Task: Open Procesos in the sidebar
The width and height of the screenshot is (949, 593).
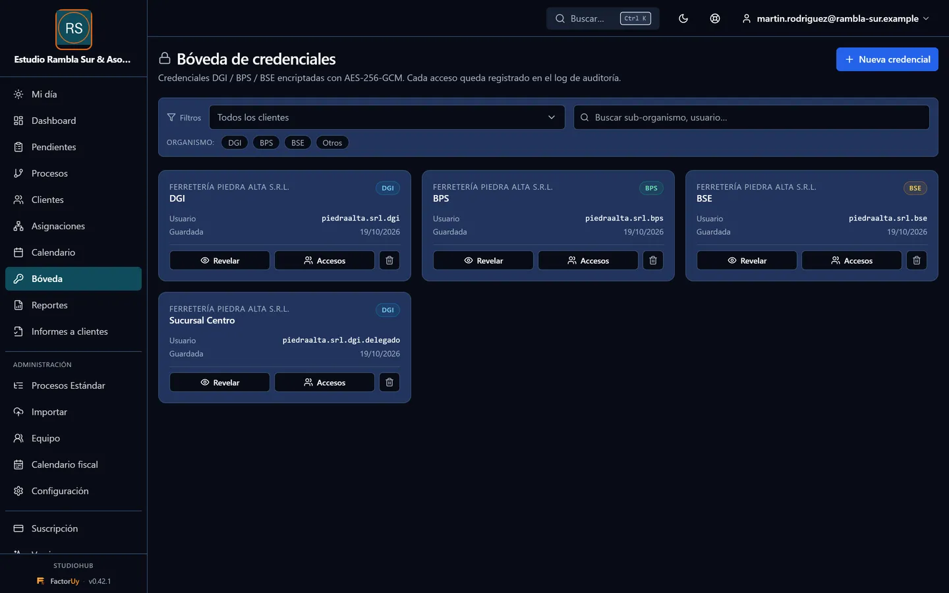Action: [x=73, y=173]
